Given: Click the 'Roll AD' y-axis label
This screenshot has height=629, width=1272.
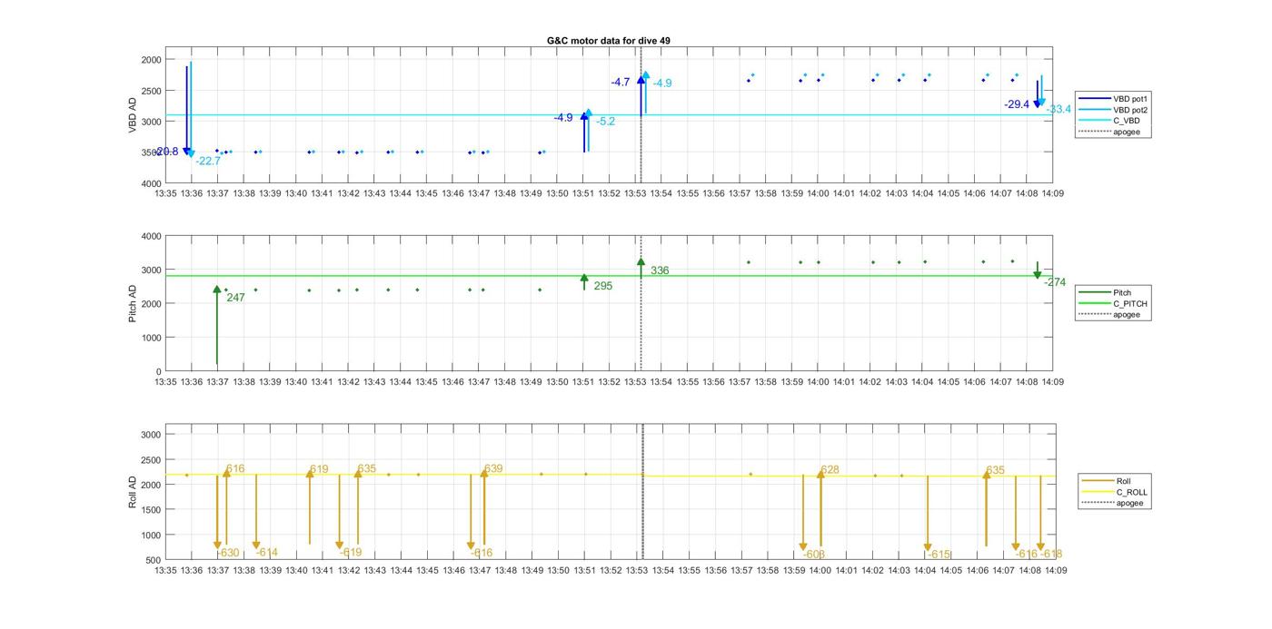Looking at the screenshot, I should click(x=133, y=491).
